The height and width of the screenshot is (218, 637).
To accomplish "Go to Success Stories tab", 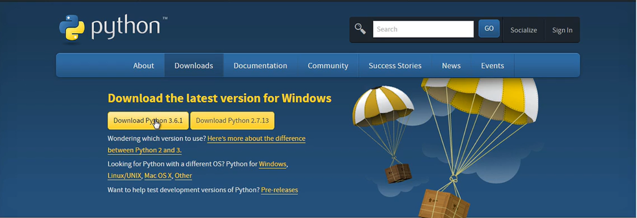I will (x=395, y=65).
